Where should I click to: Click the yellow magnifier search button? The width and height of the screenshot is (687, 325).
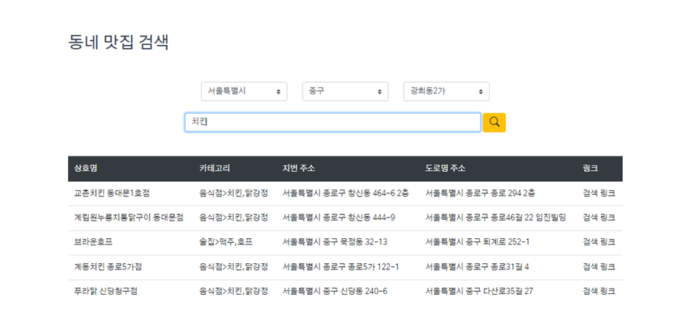(x=494, y=122)
